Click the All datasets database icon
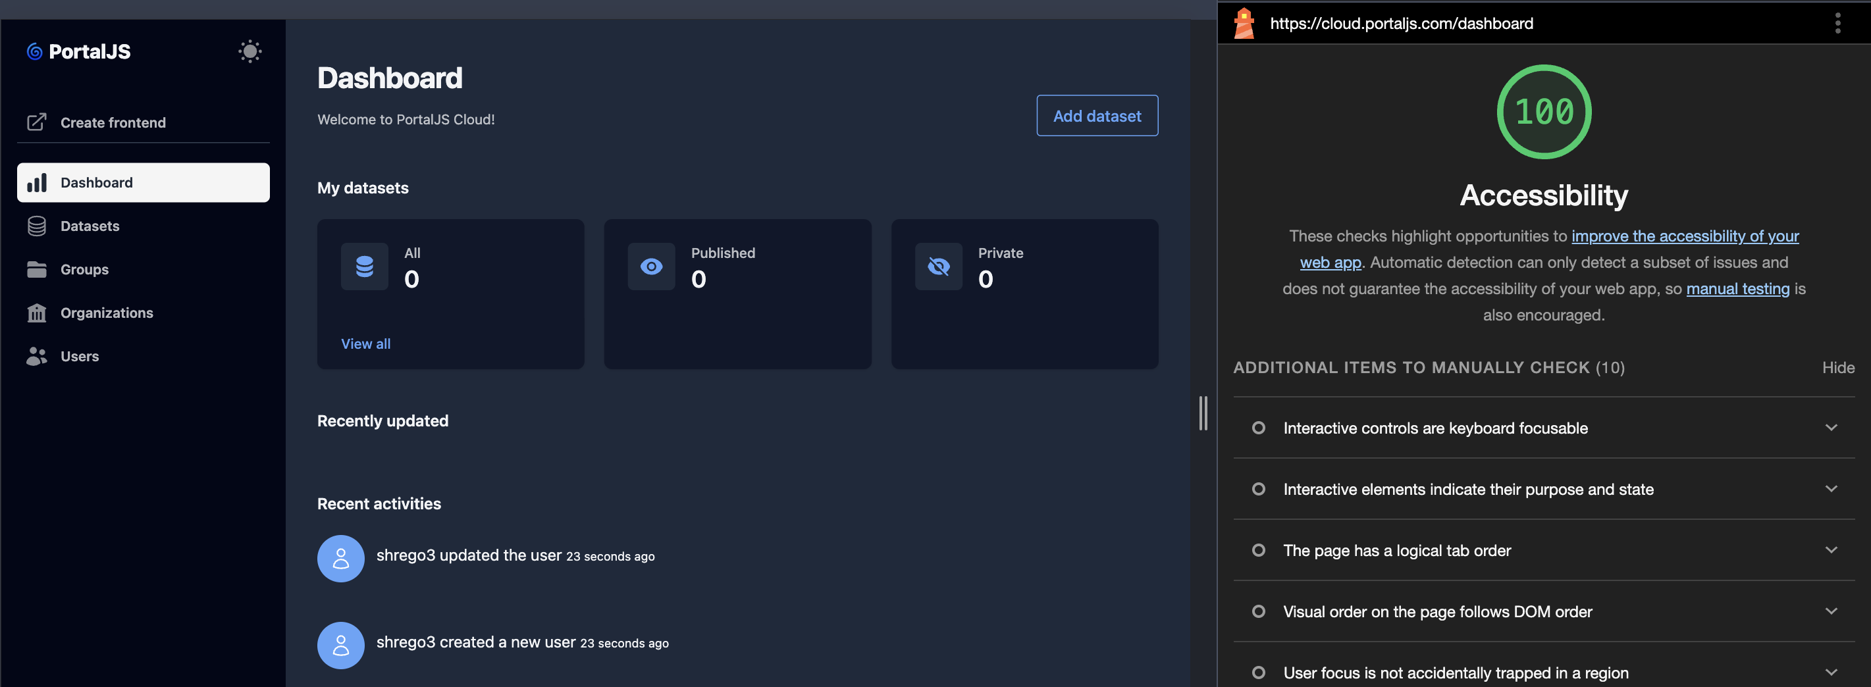Image resolution: width=1871 pixels, height=687 pixels. click(x=365, y=267)
